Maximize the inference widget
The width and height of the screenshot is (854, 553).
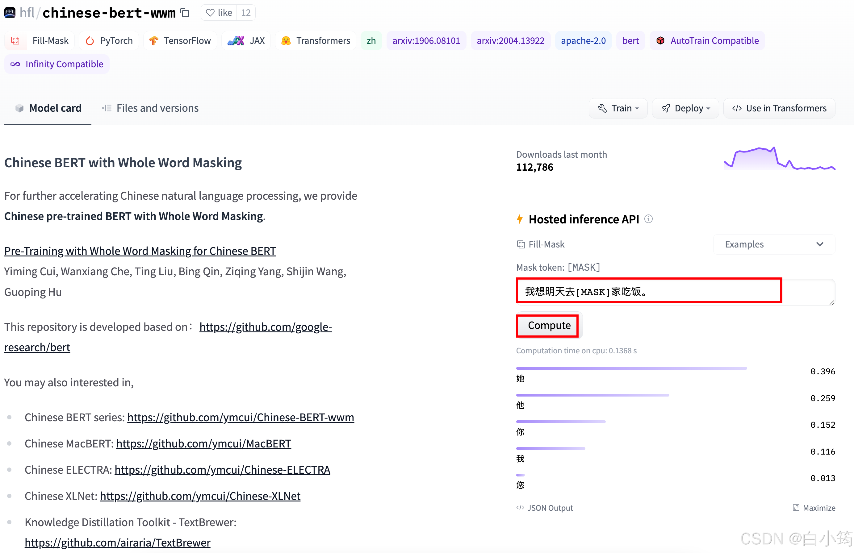point(814,507)
